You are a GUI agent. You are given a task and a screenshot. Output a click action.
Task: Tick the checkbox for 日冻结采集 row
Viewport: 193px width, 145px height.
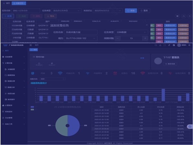(x=6, y=29)
